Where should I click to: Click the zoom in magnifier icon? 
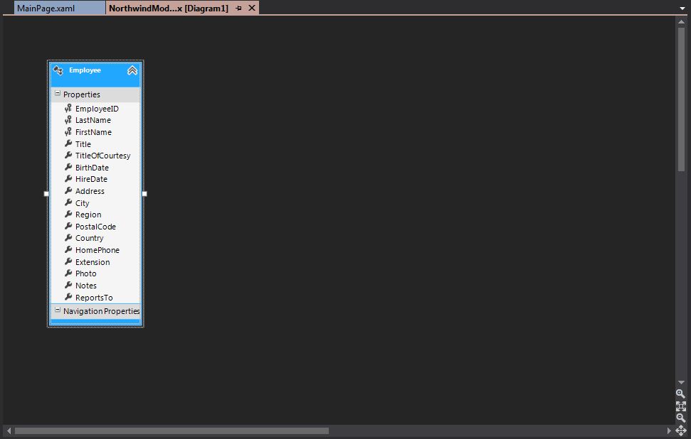[x=680, y=395]
